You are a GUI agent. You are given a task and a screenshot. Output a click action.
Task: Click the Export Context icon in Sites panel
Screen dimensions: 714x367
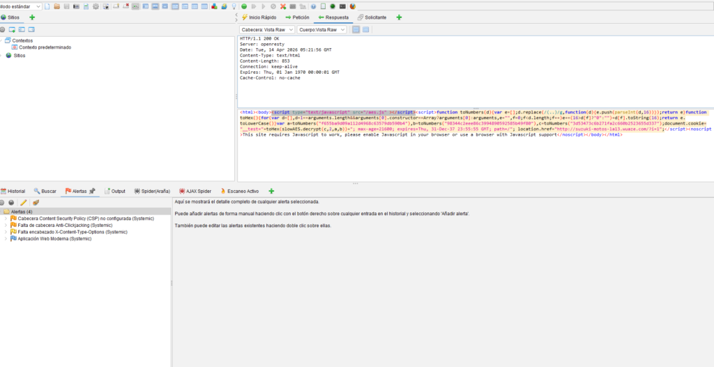[x=31, y=29]
